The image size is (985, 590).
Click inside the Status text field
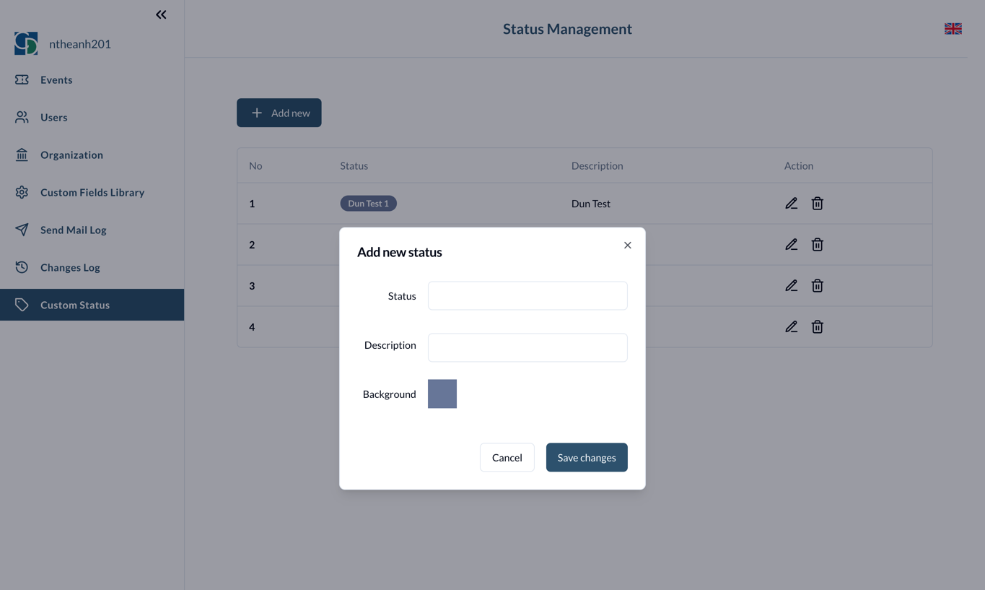point(527,295)
